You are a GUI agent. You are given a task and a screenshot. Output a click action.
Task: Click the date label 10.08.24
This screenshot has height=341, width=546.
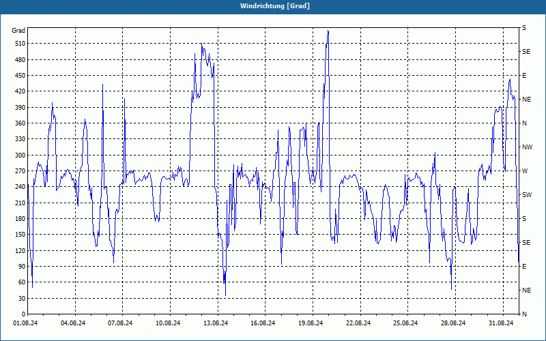click(x=168, y=323)
